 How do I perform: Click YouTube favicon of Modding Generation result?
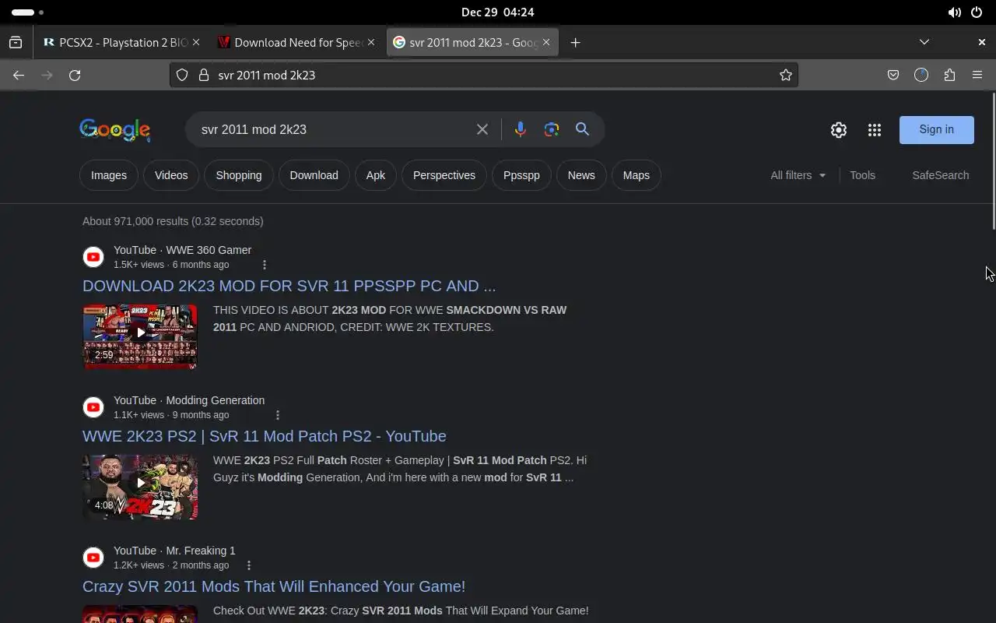pos(93,407)
